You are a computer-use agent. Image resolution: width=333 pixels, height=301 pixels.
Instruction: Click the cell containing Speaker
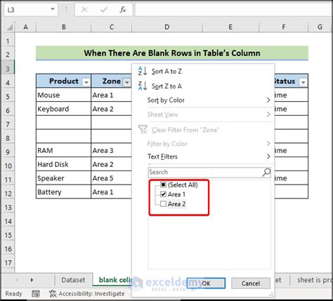click(63, 178)
